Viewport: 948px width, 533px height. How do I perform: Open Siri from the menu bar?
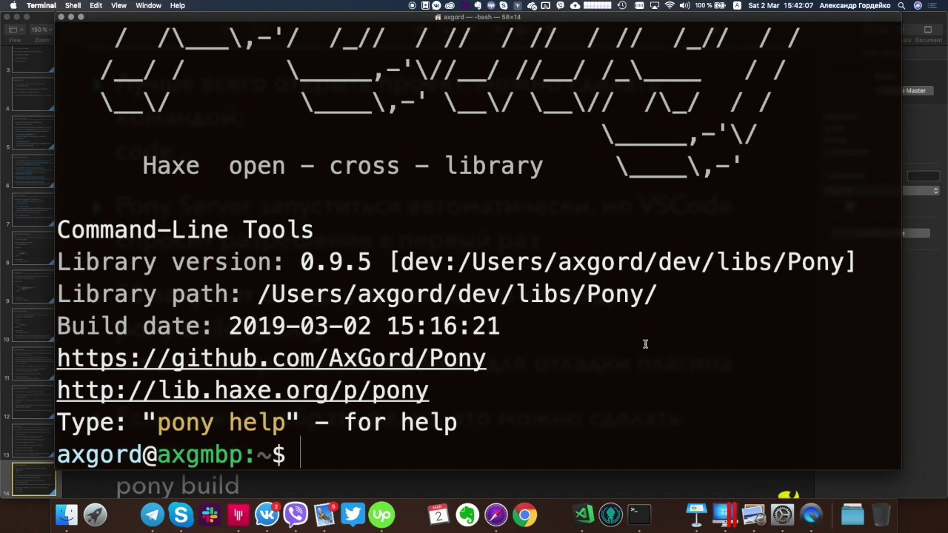(918, 5)
